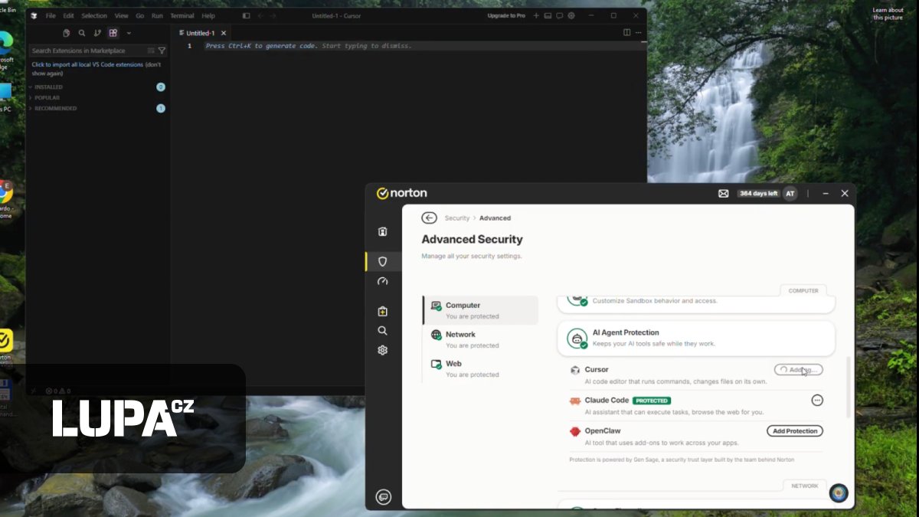Image resolution: width=919 pixels, height=517 pixels.
Task: Expand the sidebar views chevron dropdown
Action: coord(129,33)
